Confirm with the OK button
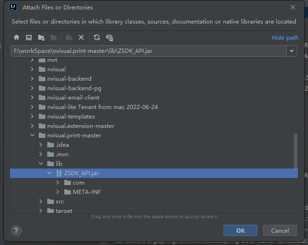 [240, 230]
